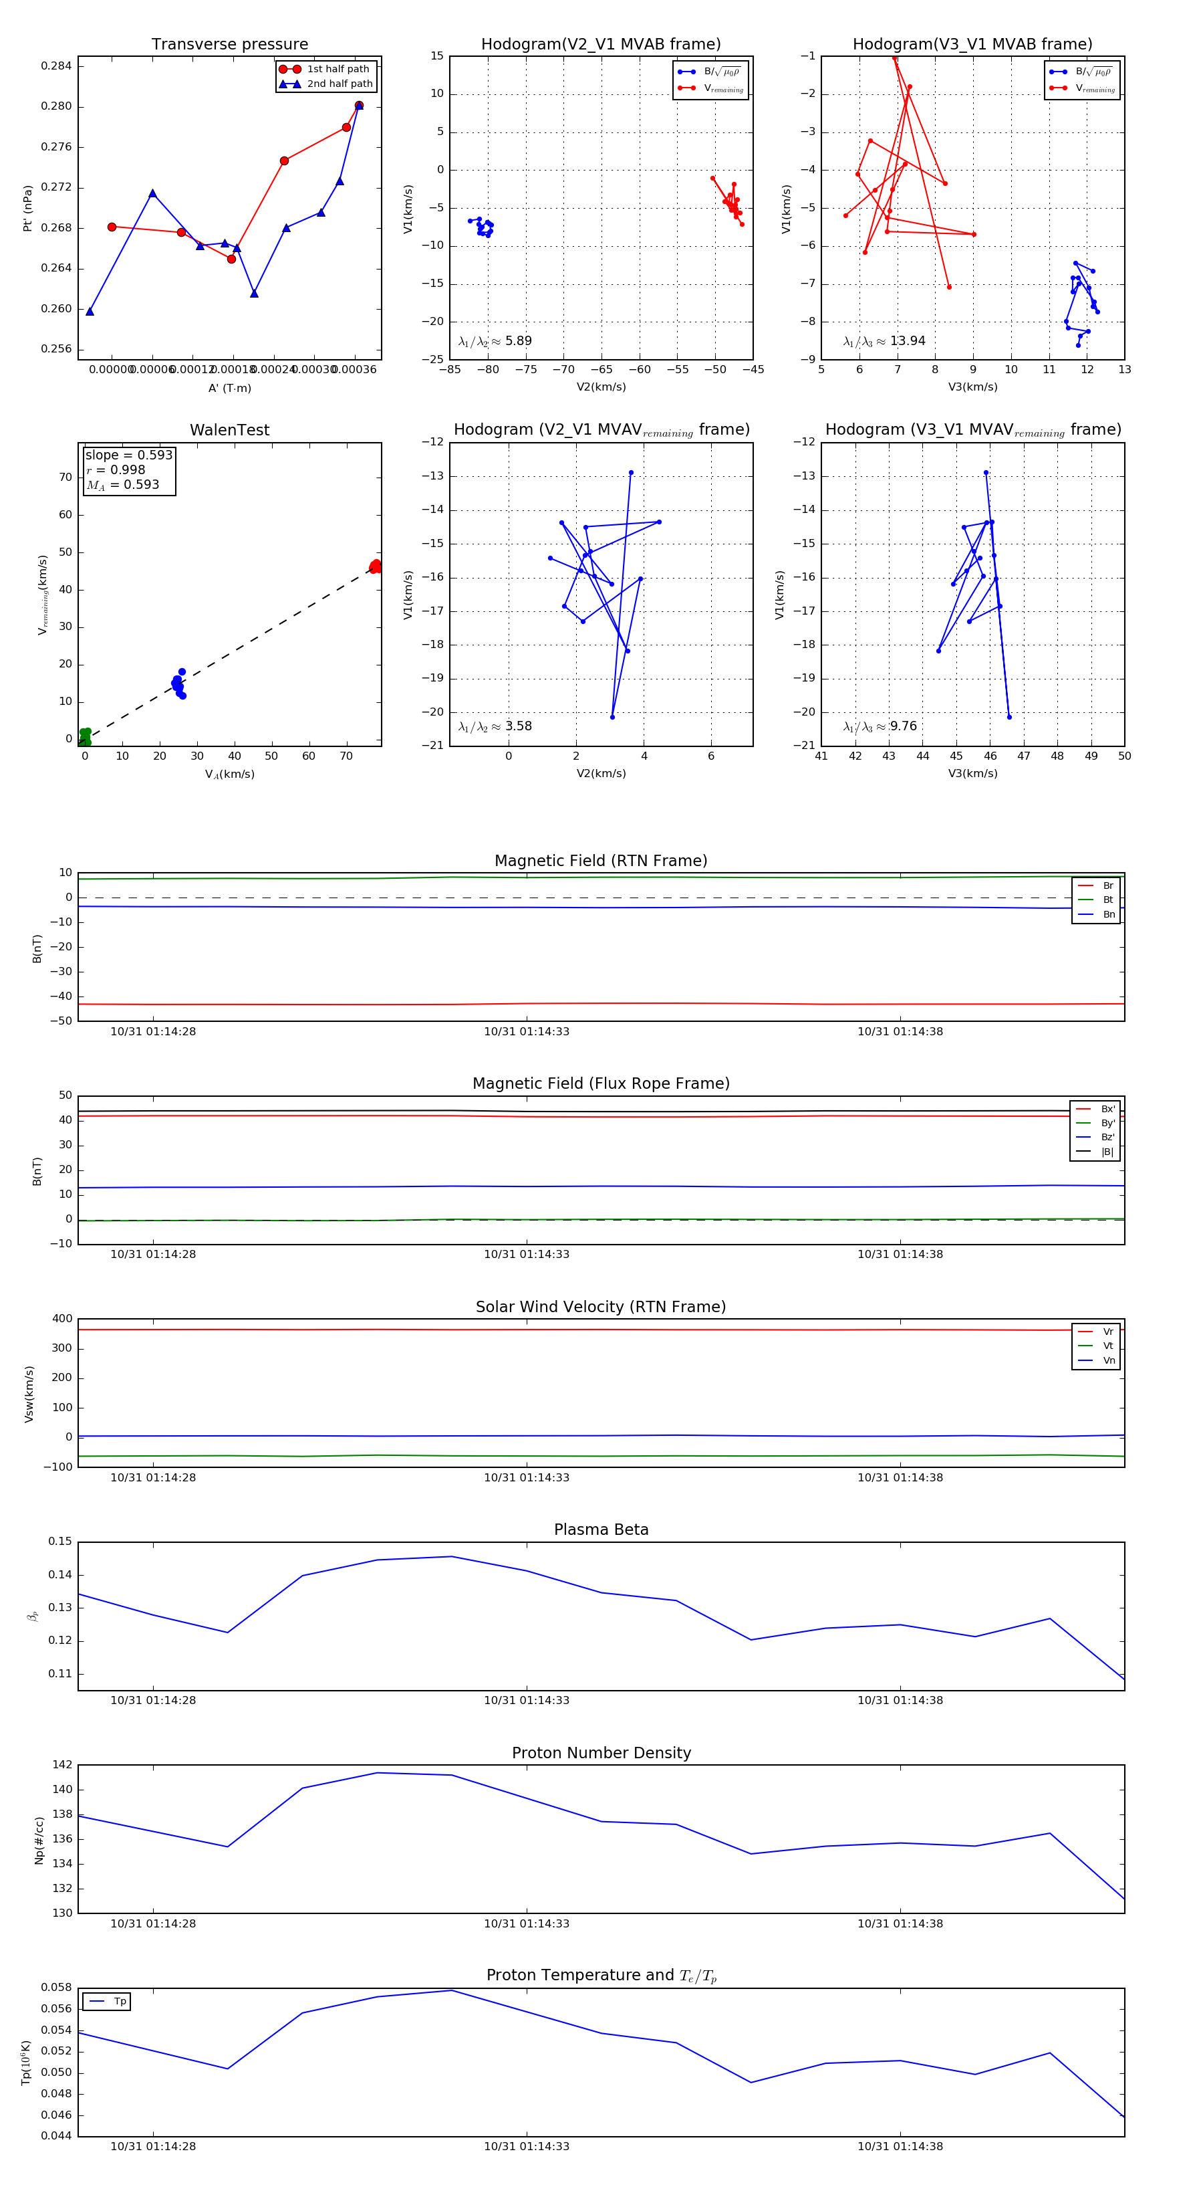Click the 'Vr' legend entry
This screenshot has width=1203, height=2207.
[x=1096, y=1332]
